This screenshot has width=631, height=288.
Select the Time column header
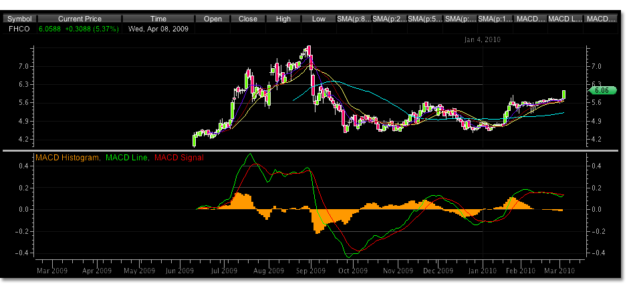[x=158, y=19]
